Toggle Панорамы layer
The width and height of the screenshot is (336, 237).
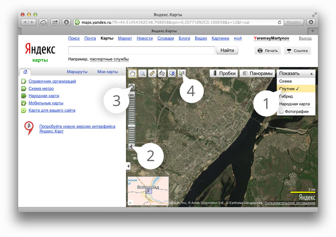[257, 73]
